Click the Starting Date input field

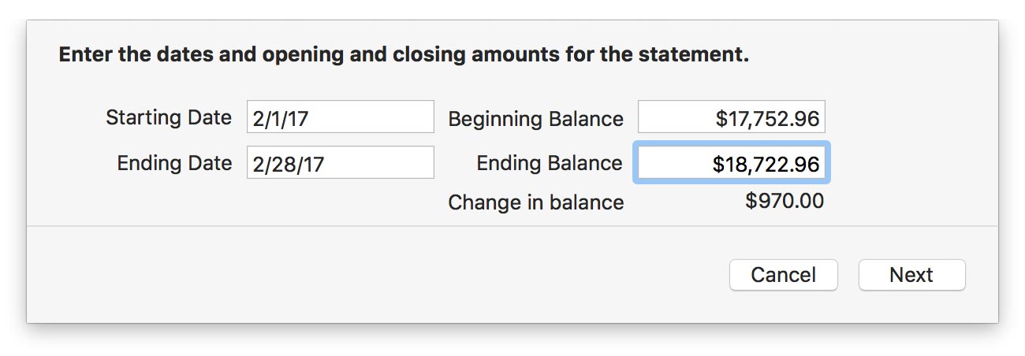340,117
